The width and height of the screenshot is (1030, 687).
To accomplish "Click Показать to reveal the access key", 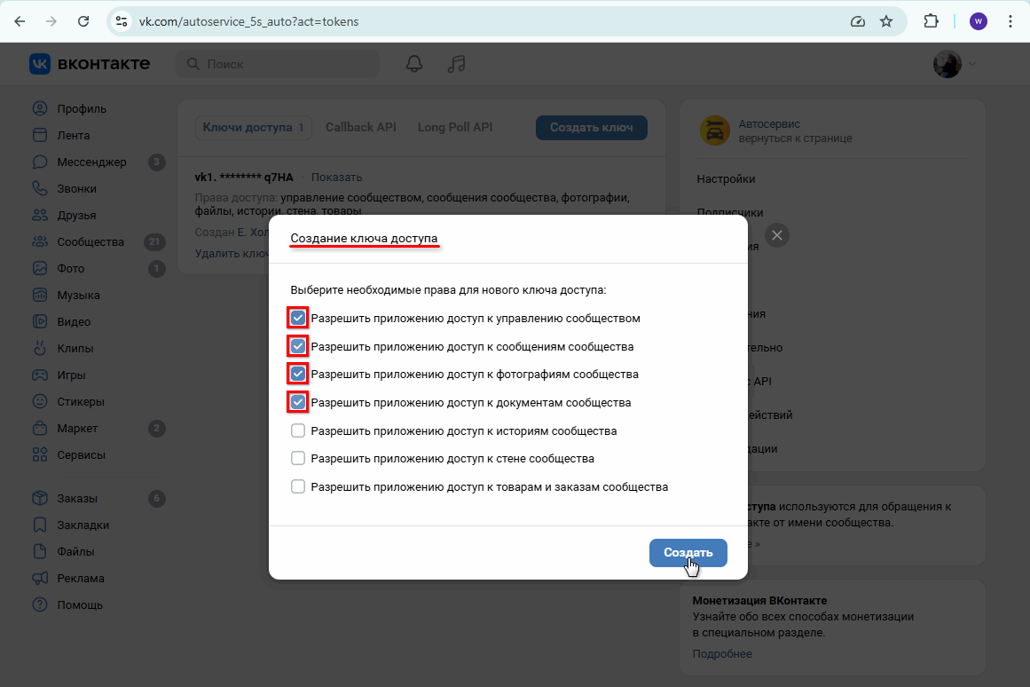I will [x=336, y=177].
